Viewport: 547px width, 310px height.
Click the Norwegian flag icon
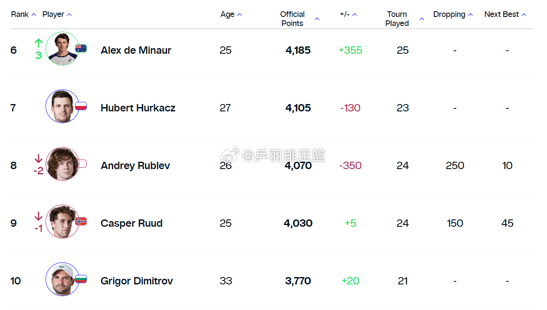point(81,221)
